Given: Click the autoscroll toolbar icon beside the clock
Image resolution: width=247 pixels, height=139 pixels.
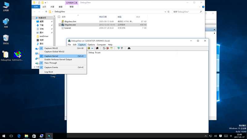Looking at the screenshot, I should pyautogui.click(x=122, y=48).
